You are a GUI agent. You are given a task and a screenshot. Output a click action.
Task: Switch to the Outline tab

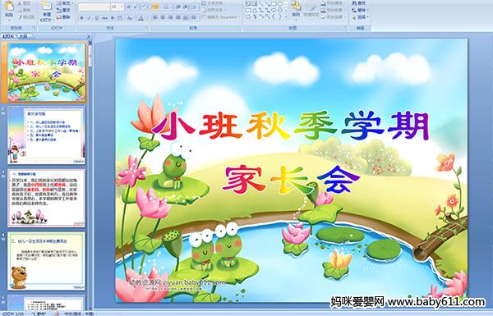pyautogui.click(x=23, y=36)
